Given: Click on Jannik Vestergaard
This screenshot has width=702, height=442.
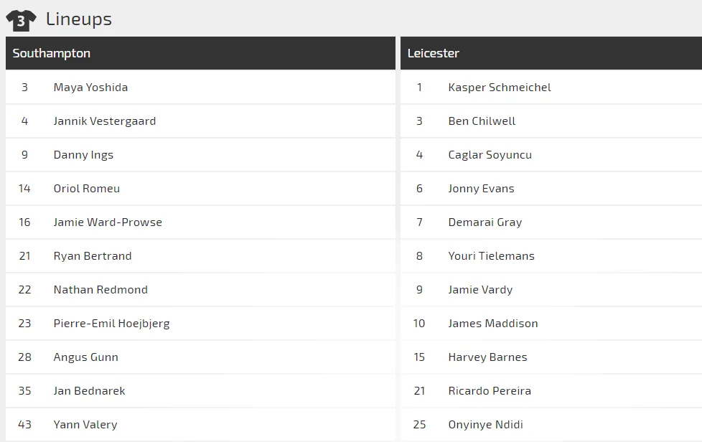Looking at the screenshot, I should click(x=104, y=121).
